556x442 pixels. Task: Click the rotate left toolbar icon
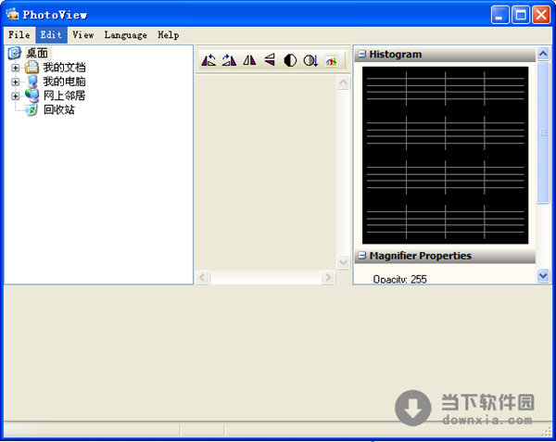tap(208, 60)
